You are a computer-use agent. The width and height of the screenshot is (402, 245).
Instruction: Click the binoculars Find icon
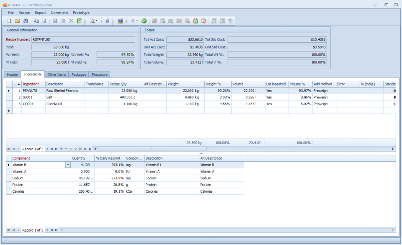click(x=26, y=21)
